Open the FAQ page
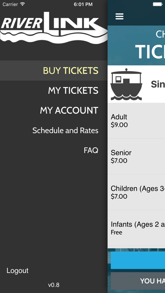Viewport: 165px width, 293px height. click(91, 150)
